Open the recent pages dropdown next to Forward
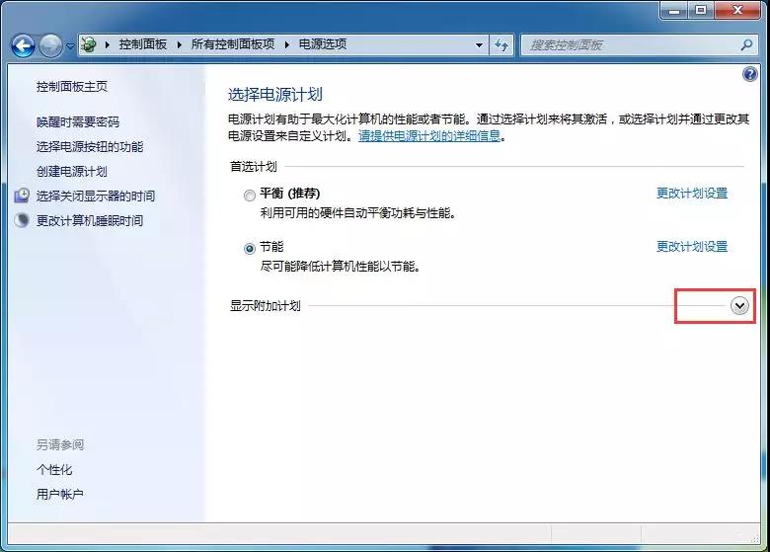The width and height of the screenshot is (770, 552). [x=70, y=45]
